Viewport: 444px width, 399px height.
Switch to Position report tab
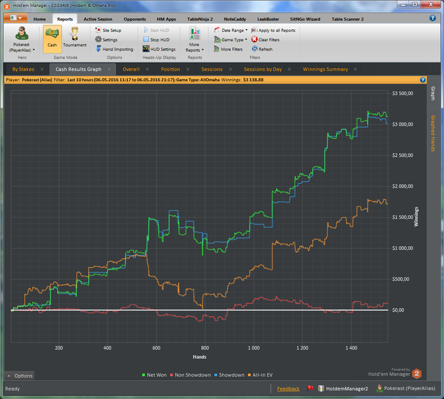[171, 69]
